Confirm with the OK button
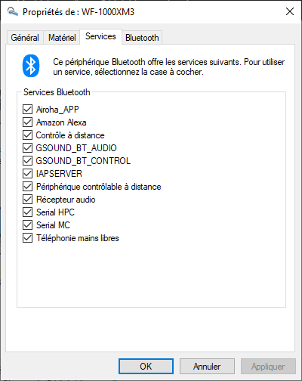 click(146, 366)
